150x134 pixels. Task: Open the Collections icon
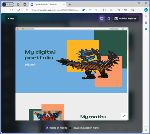point(126,10)
